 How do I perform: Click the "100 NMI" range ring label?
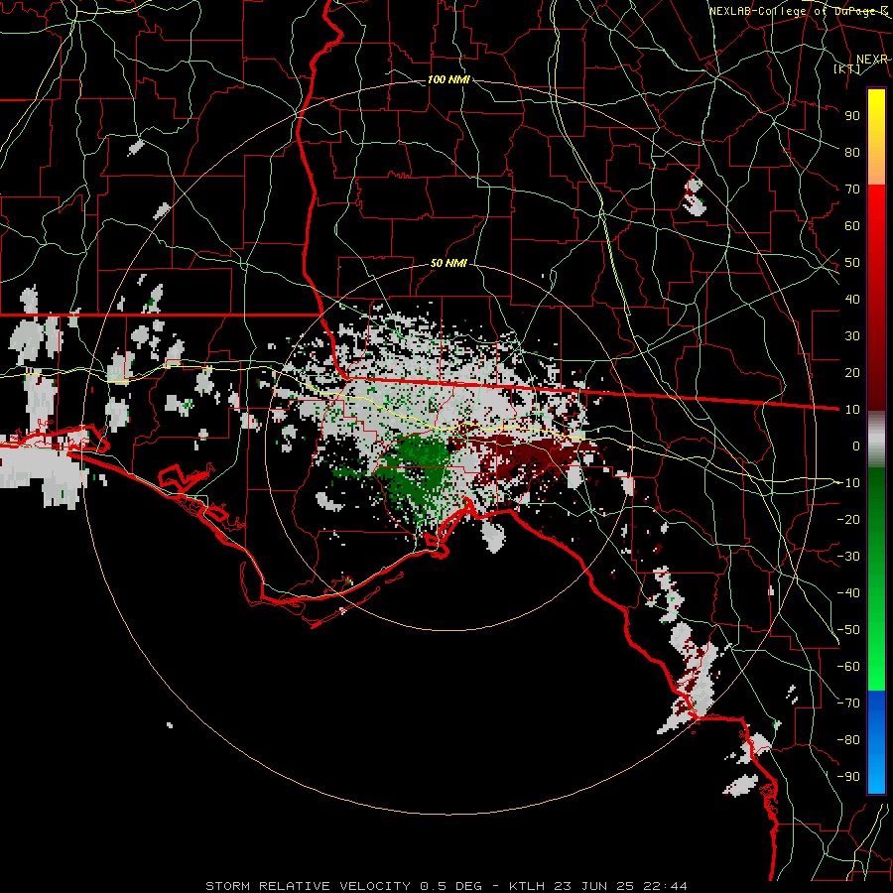point(448,79)
